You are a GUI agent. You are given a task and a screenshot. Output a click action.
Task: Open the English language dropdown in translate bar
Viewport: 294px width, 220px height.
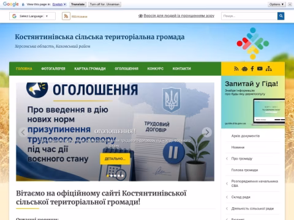click(59, 4)
